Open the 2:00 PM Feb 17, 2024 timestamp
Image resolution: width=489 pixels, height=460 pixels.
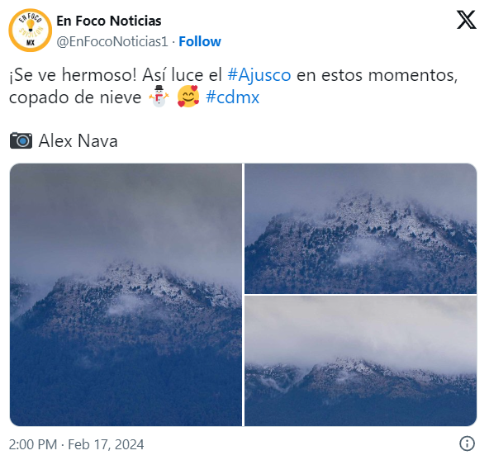(x=76, y=444)
